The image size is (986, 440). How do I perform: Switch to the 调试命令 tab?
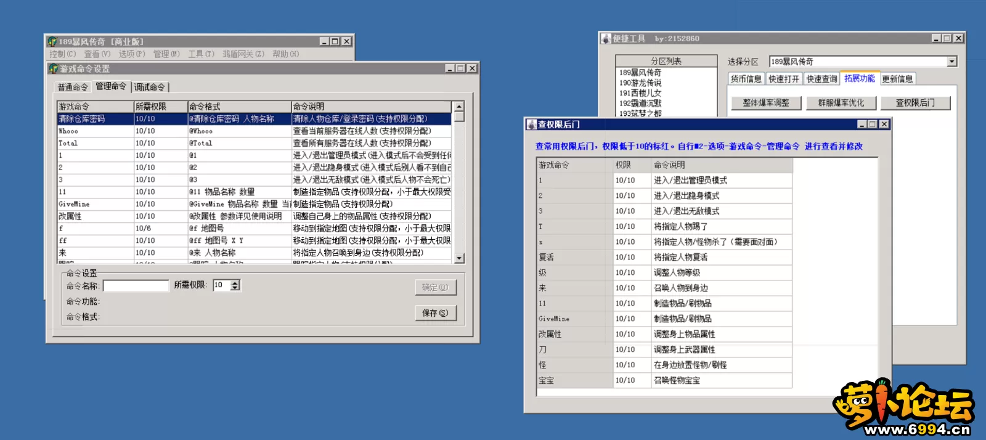[x=150, y=88]
